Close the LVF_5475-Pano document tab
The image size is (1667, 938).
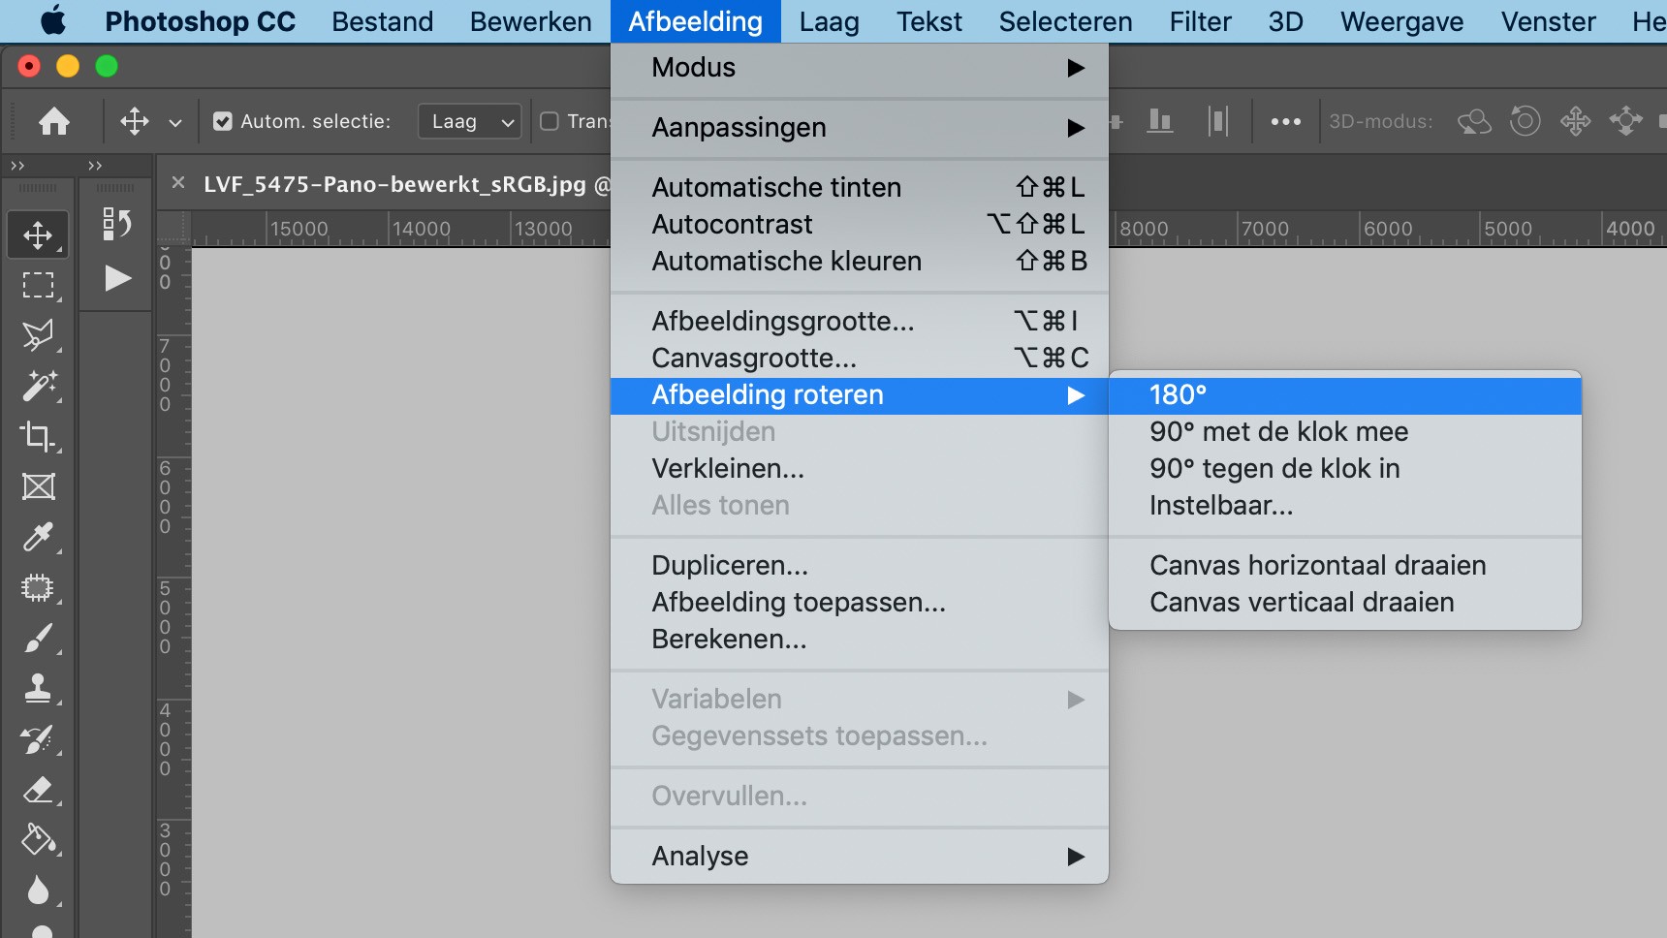pyautogui.click(x=178, y=182)
